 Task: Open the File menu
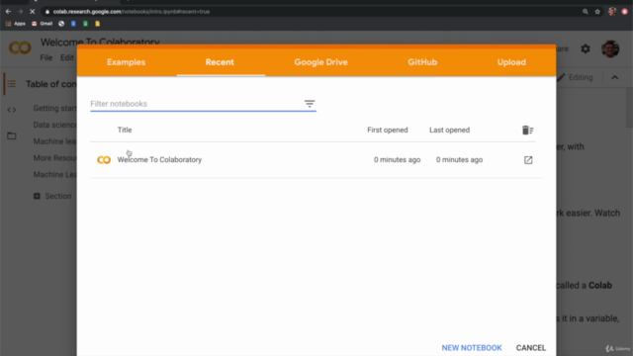coord(46,57)
